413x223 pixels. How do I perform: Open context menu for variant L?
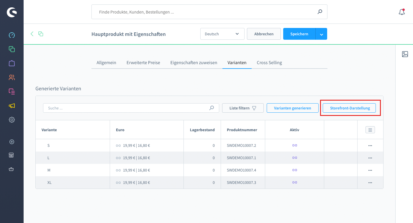[370, 158]
